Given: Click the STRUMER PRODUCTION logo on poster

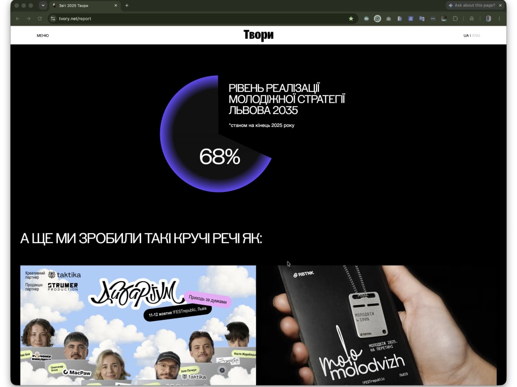Looking at the screenshot, I should [x=63, y=286].
